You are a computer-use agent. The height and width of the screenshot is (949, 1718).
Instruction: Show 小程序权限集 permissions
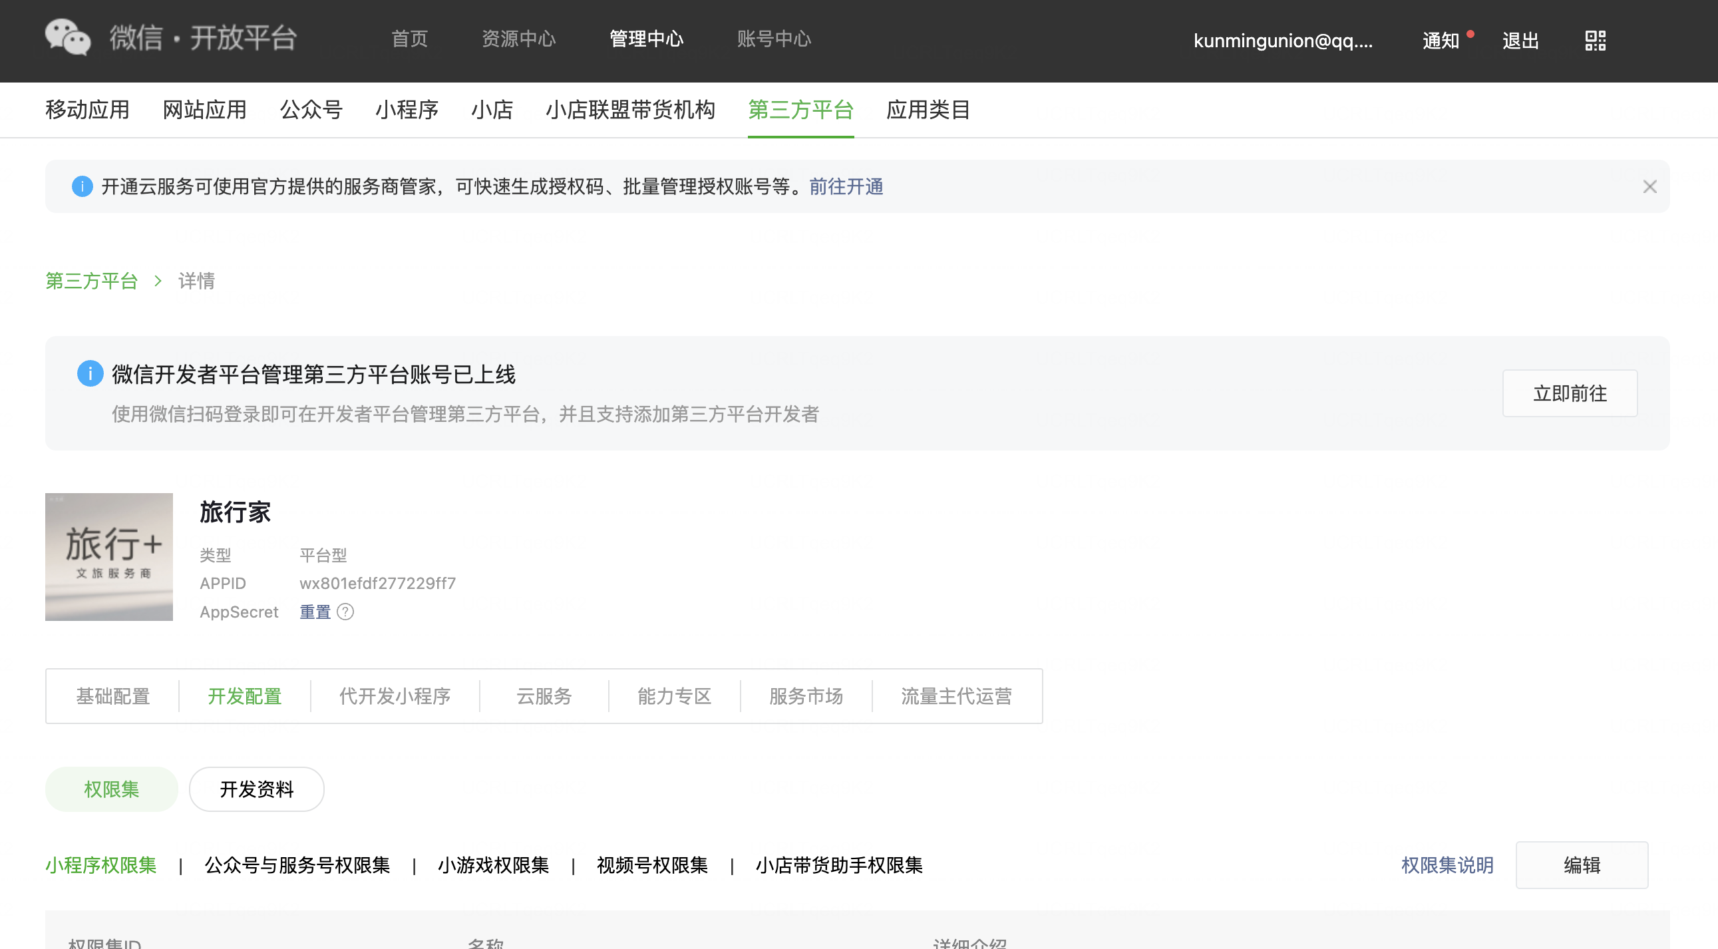101,865
